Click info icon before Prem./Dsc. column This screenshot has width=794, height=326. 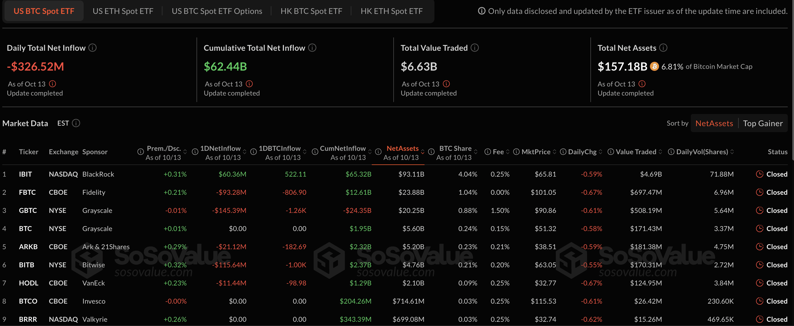tap(141, 152)
